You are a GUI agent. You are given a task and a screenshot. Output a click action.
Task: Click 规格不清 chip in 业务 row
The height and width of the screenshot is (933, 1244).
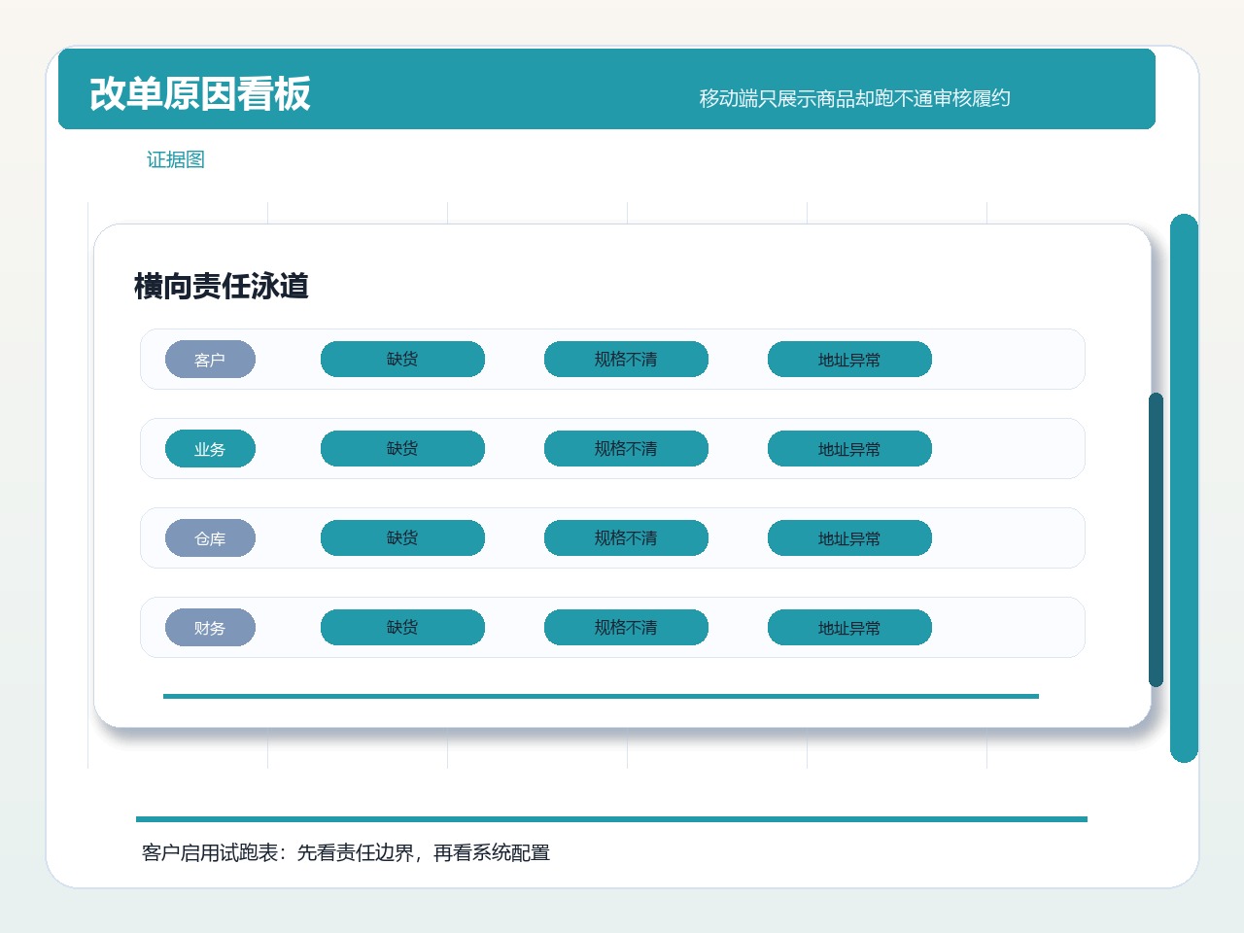[626, 449]
